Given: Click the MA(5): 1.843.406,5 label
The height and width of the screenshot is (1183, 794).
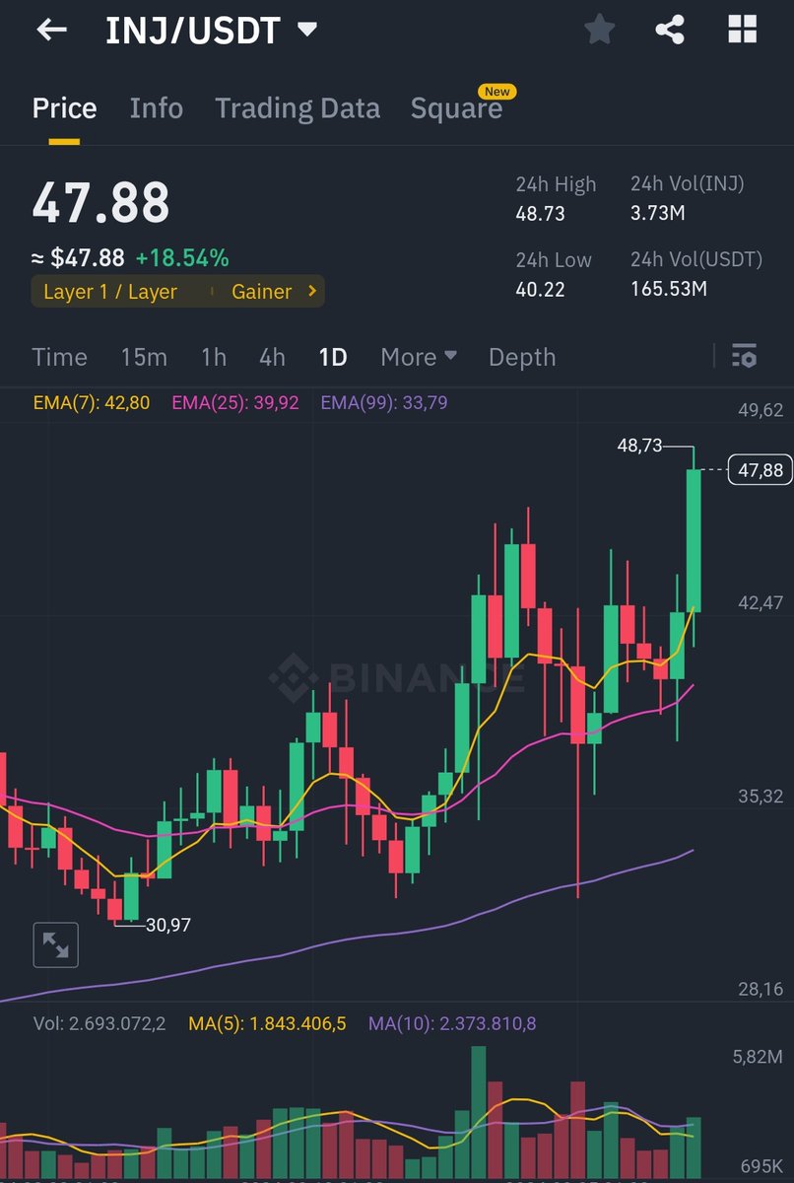Looking at the screenshot, I should (x=267, y=1023).
